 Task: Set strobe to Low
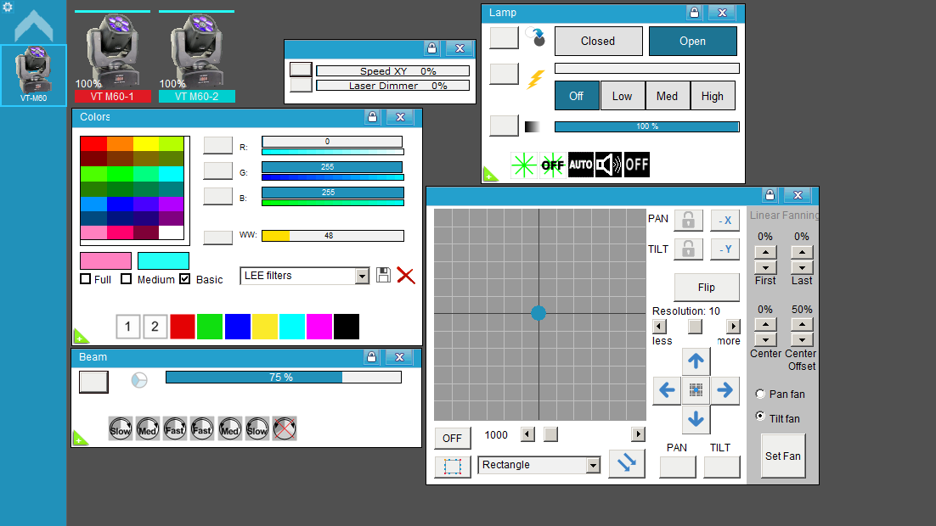pos(622,96)
